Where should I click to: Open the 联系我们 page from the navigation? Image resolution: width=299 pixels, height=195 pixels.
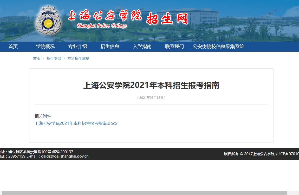coord(174,47)
